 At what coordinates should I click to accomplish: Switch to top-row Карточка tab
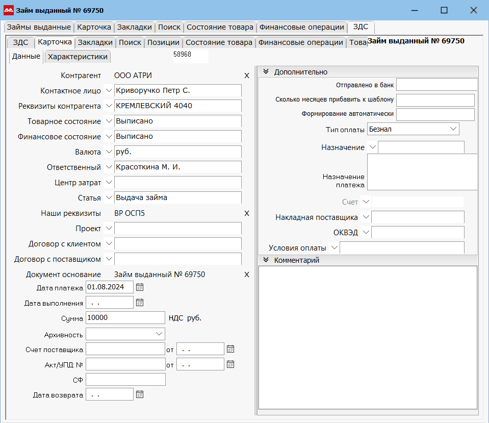click(x=94, y=27)
